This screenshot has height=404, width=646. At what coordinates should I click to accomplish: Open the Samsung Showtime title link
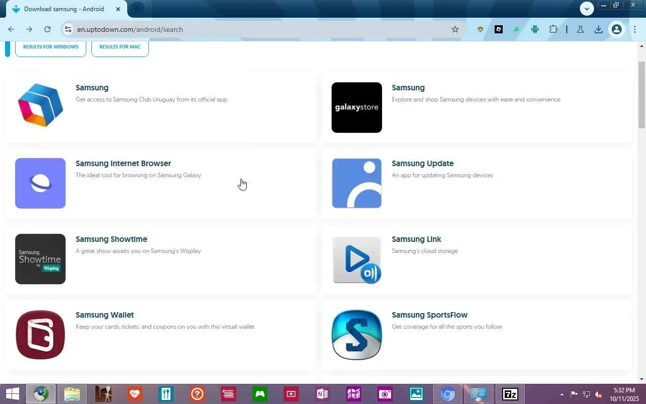112,239
